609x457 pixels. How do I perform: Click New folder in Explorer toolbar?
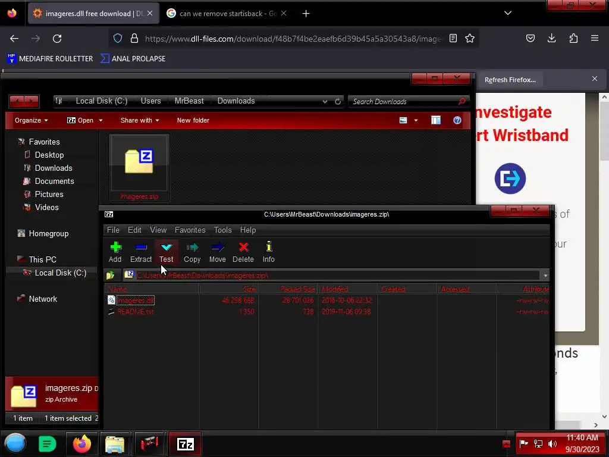tap(193, 120)
